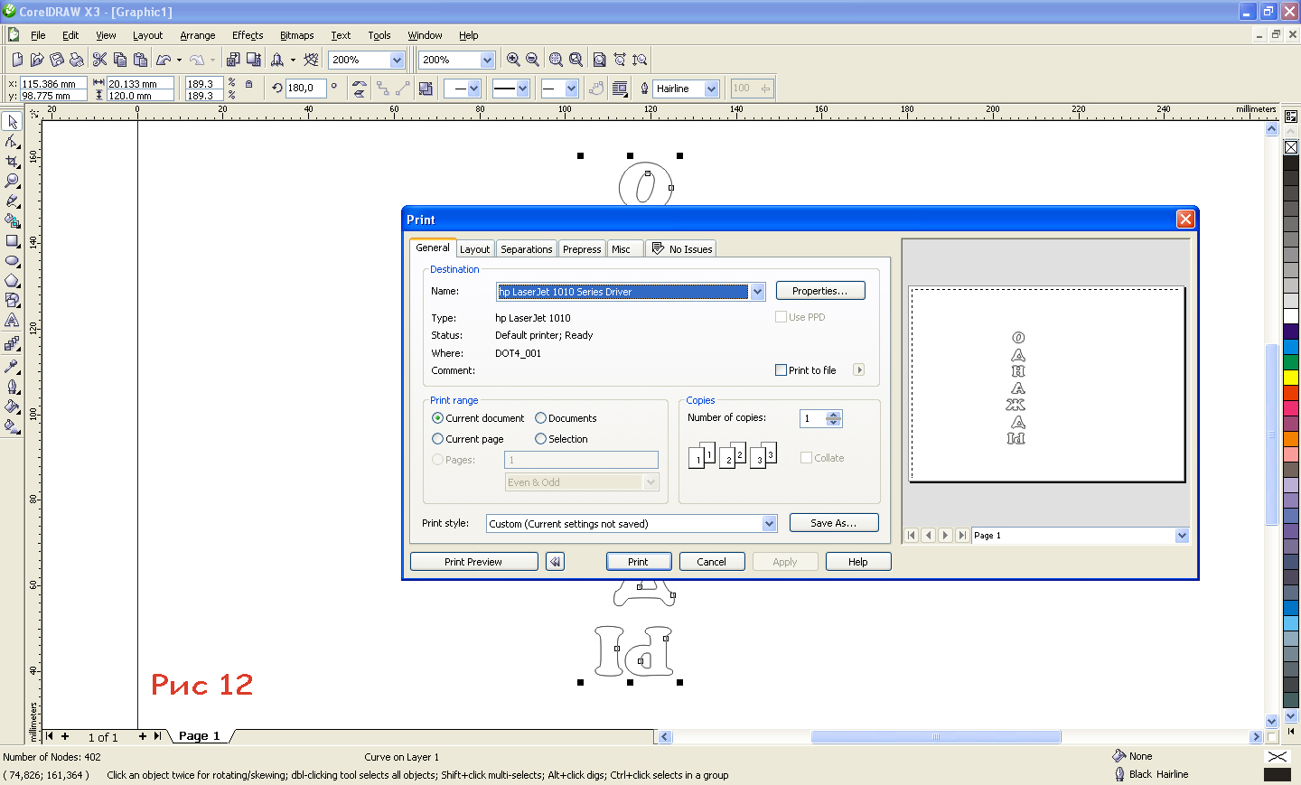1301x785 pixels.
Task: Open the start arrowhead dropdown
Action: pyautogui.click(x=473, y=89)
